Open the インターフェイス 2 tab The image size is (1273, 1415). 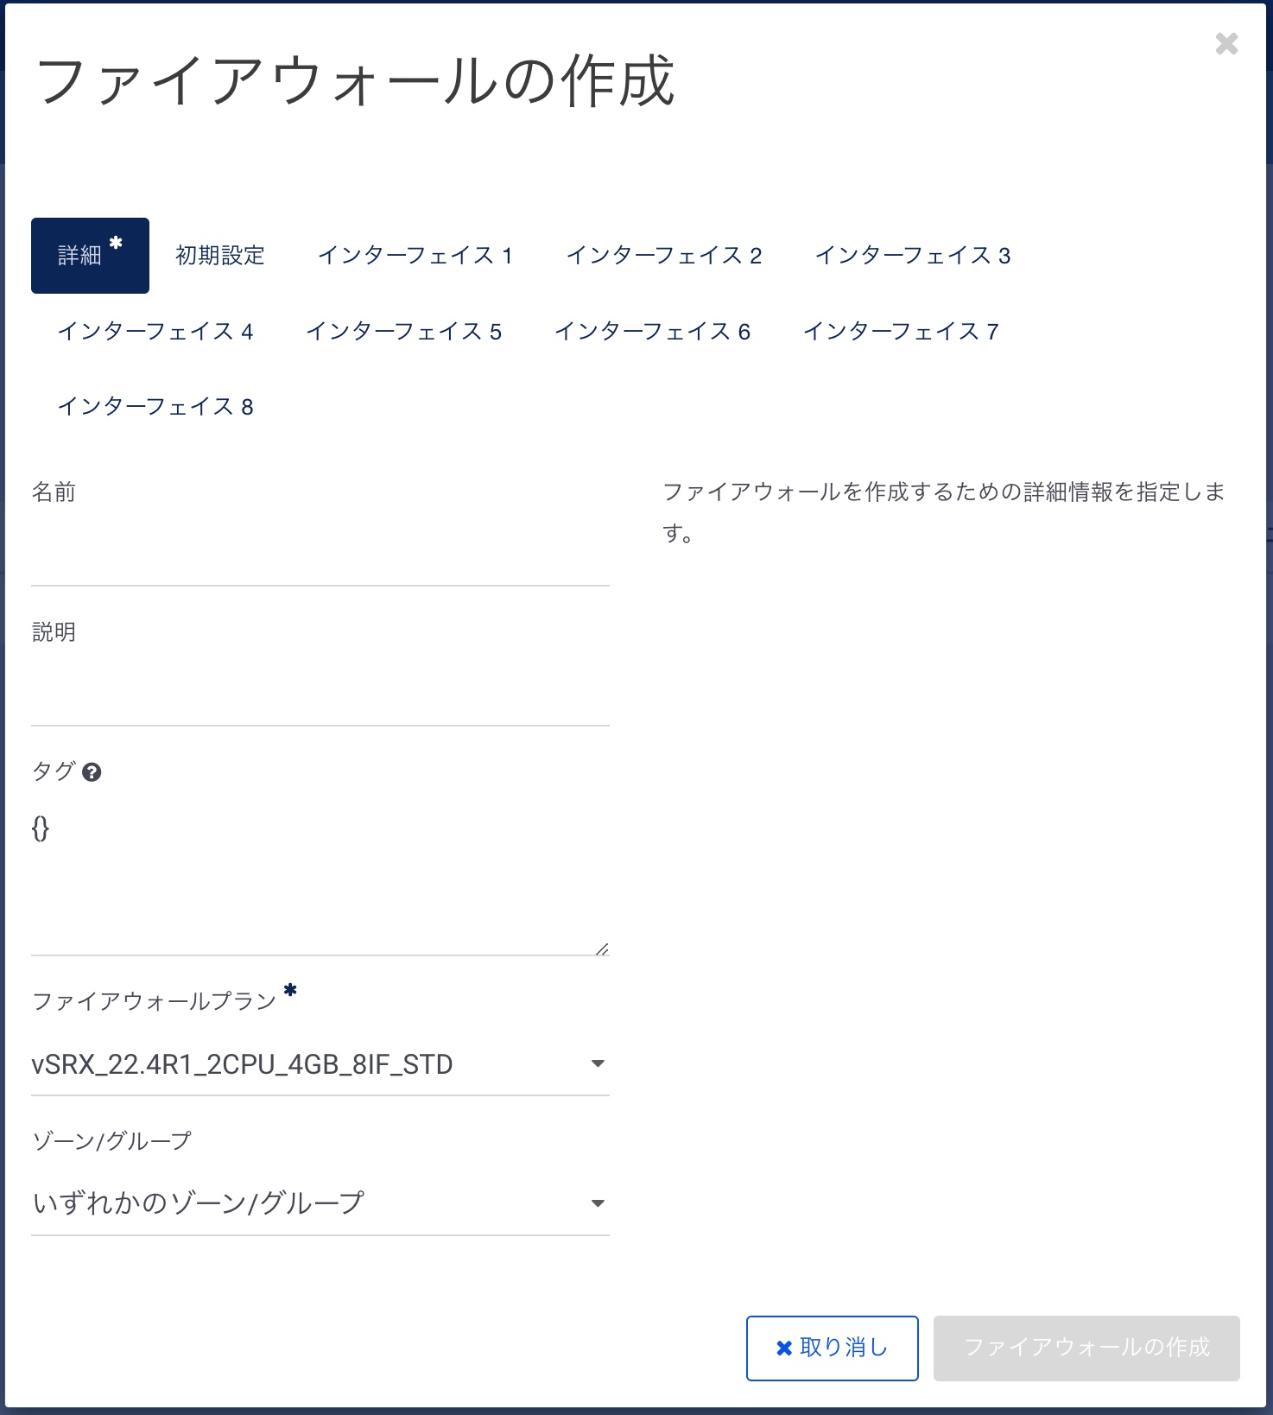coord(664,256)
